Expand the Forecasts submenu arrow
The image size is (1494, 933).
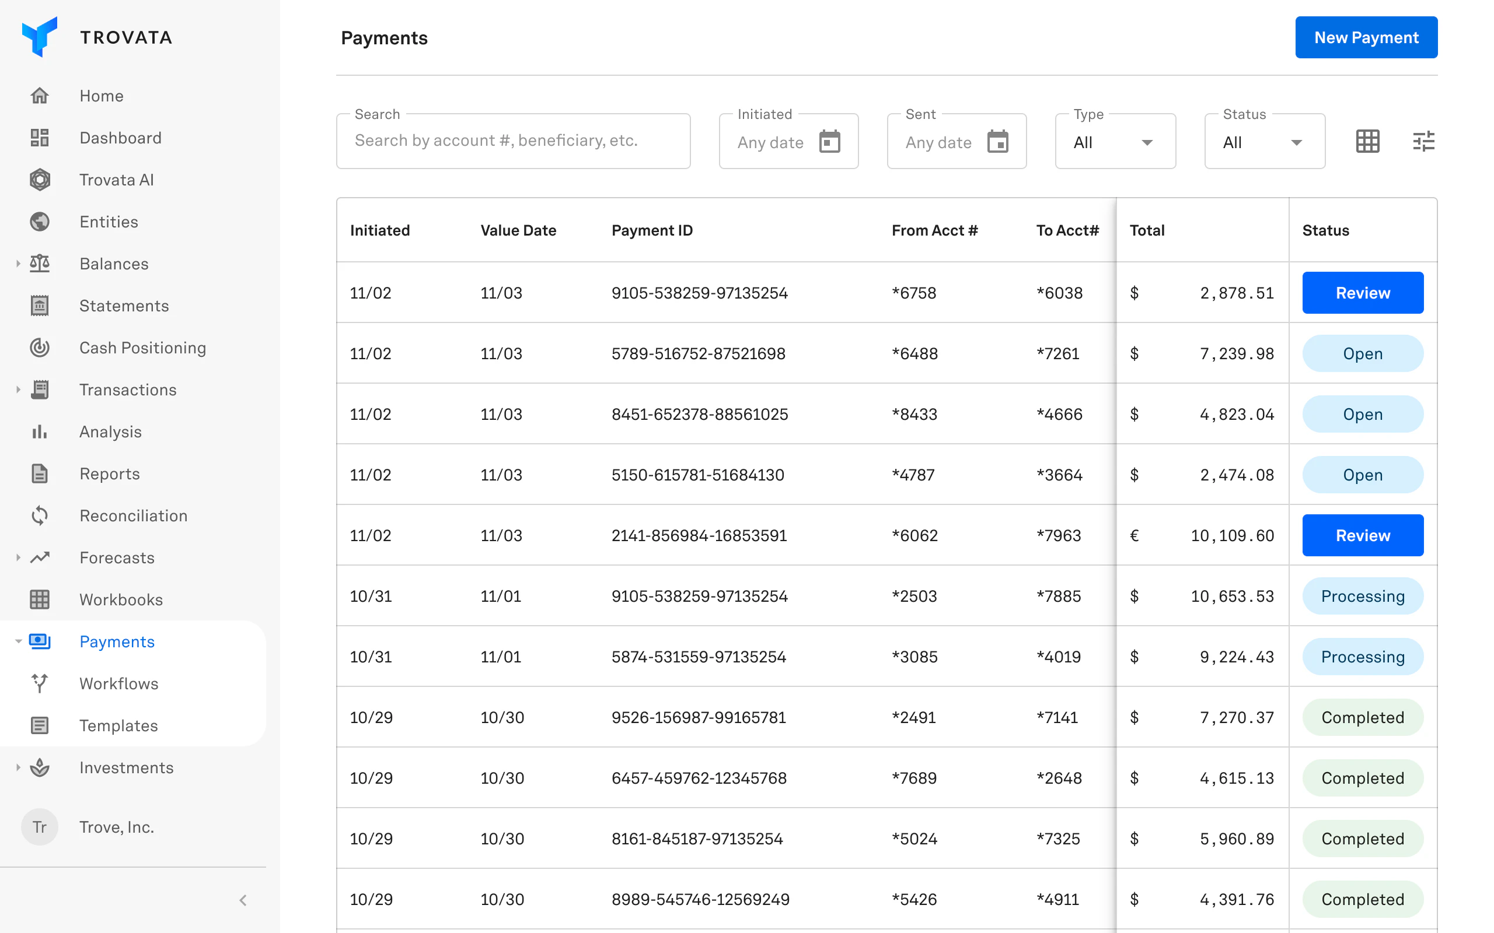(x=18, y=557)
